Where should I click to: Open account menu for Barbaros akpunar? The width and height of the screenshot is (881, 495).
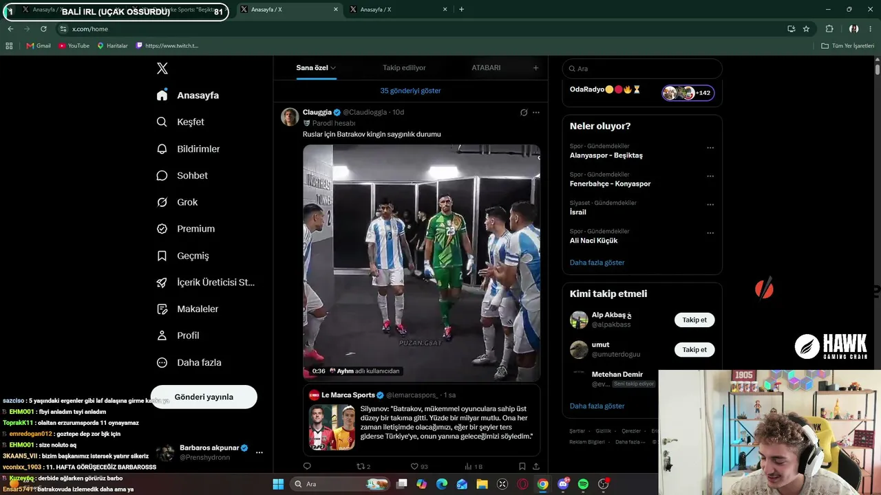point(259,452)
